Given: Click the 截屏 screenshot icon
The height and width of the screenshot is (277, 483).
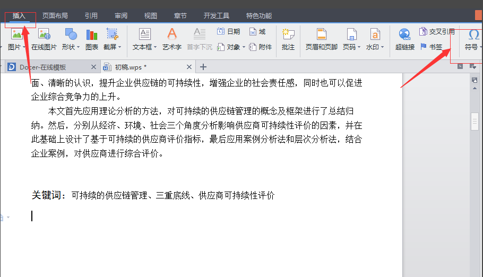Looking at the screenshot, I should tap(112, 34).
